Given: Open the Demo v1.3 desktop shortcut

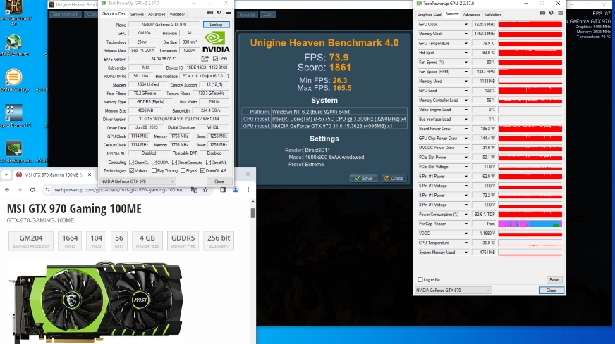Looking at the screenshot, I should [15, 116].
